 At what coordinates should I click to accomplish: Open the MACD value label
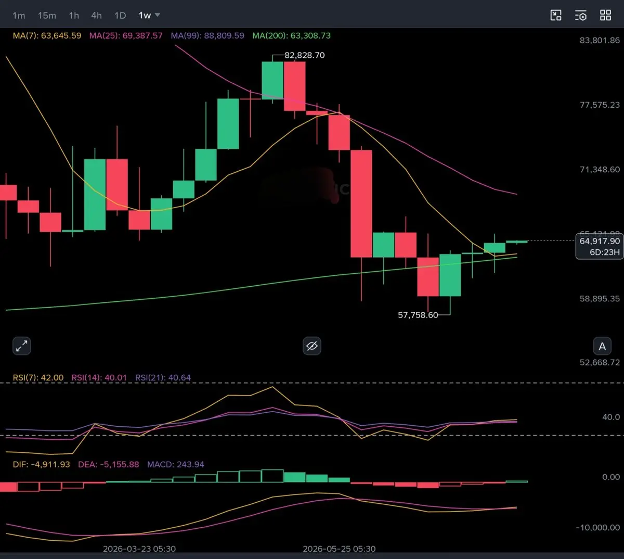pyautogui.click(x=176, y=464)
